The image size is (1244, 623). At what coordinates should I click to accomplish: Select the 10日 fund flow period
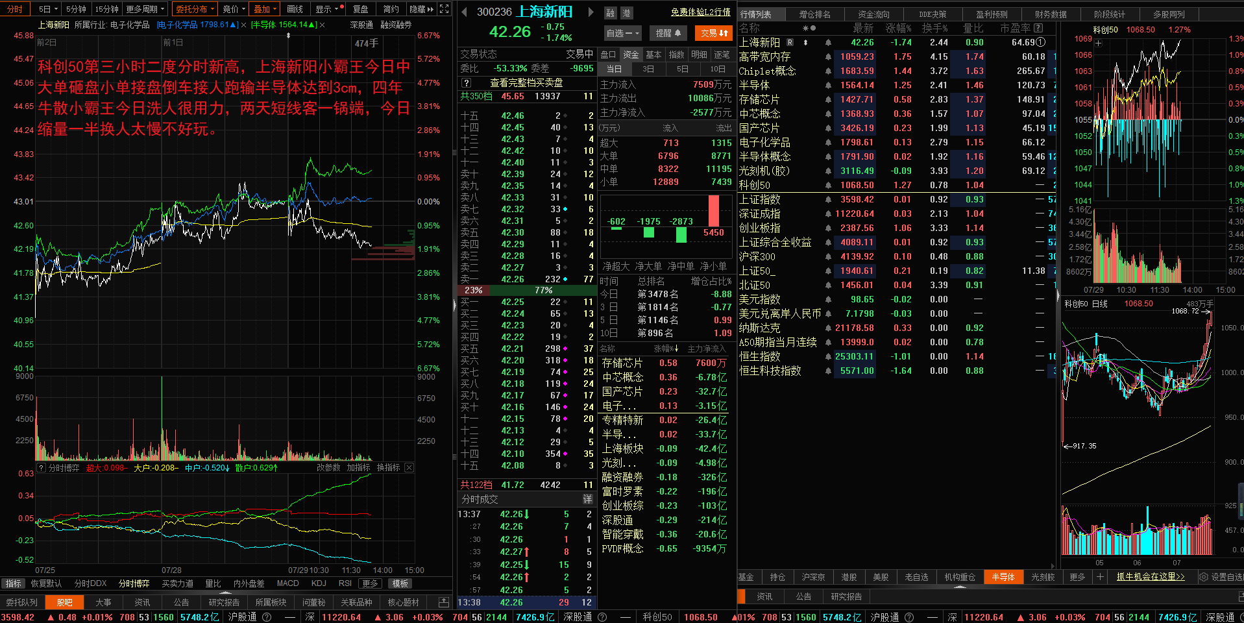click(x=718, y=69)
